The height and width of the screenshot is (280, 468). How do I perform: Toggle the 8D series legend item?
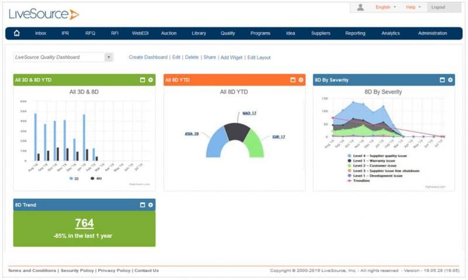(x=96, y=178)
